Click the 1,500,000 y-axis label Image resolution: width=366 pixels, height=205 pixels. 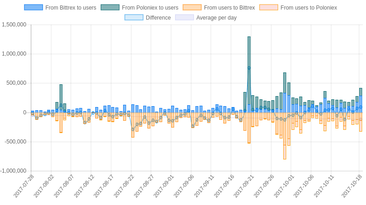pos(14,25)
